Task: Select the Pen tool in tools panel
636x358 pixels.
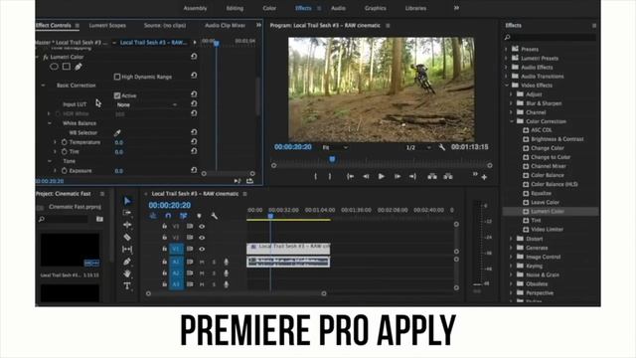Action: tap(127, 262)
